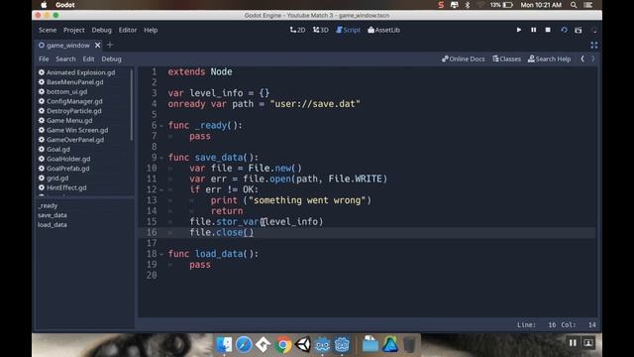Image resolution: width=634 pixels, height=357 pixels.
Task: Close the game_window scene tab
Action: click(97, 45)
